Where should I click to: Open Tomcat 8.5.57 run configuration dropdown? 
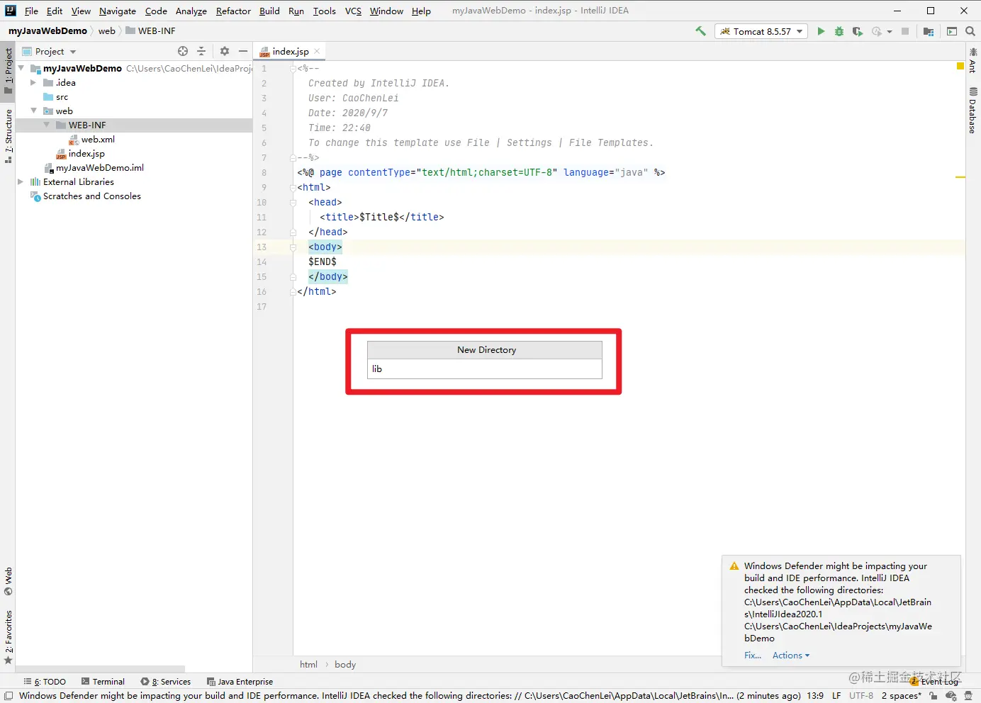pos(761,31)
